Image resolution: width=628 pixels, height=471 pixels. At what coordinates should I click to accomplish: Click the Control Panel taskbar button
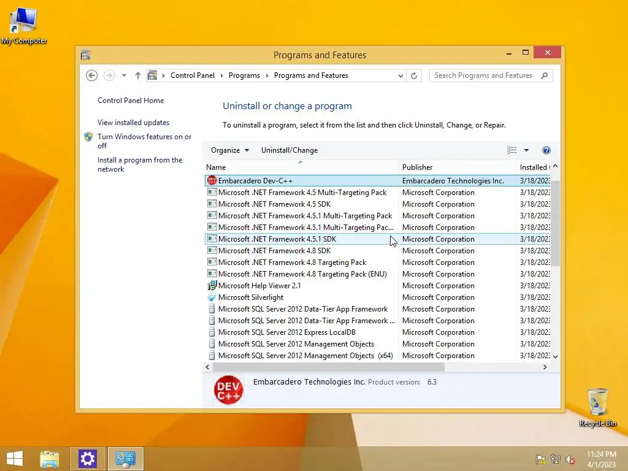pos(126,459)
